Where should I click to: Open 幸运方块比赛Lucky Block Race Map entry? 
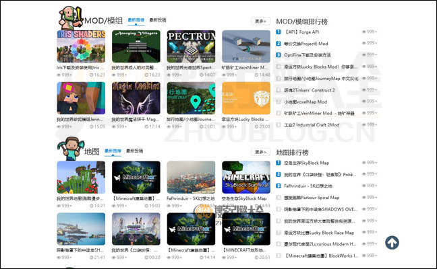pyautogui.click(x=319, y=233)
